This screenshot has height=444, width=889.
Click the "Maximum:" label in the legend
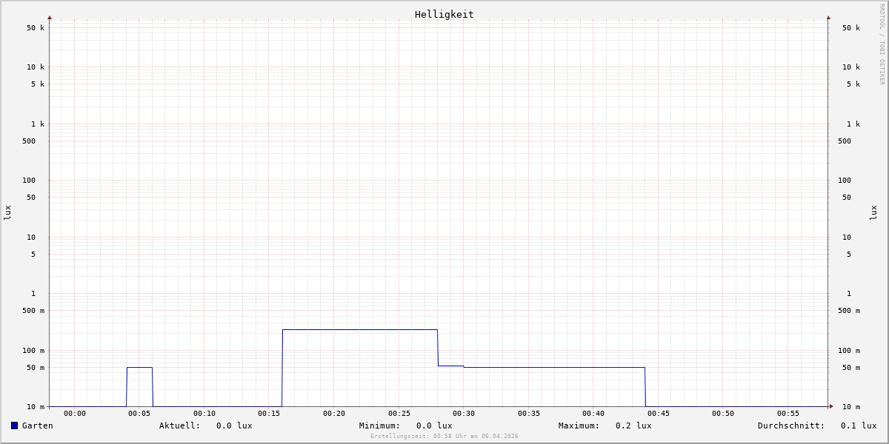pos(579,425)
